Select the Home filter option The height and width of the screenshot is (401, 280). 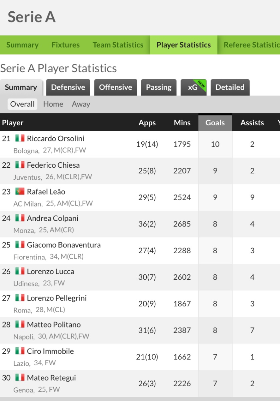point(53,104)
